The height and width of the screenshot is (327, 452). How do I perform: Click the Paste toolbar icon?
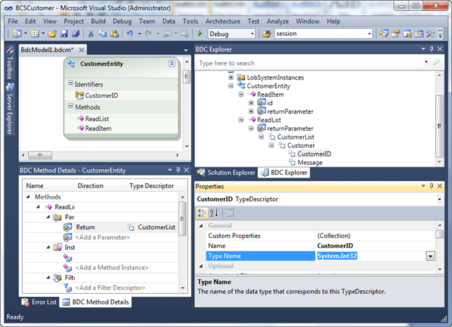point(114,34)
